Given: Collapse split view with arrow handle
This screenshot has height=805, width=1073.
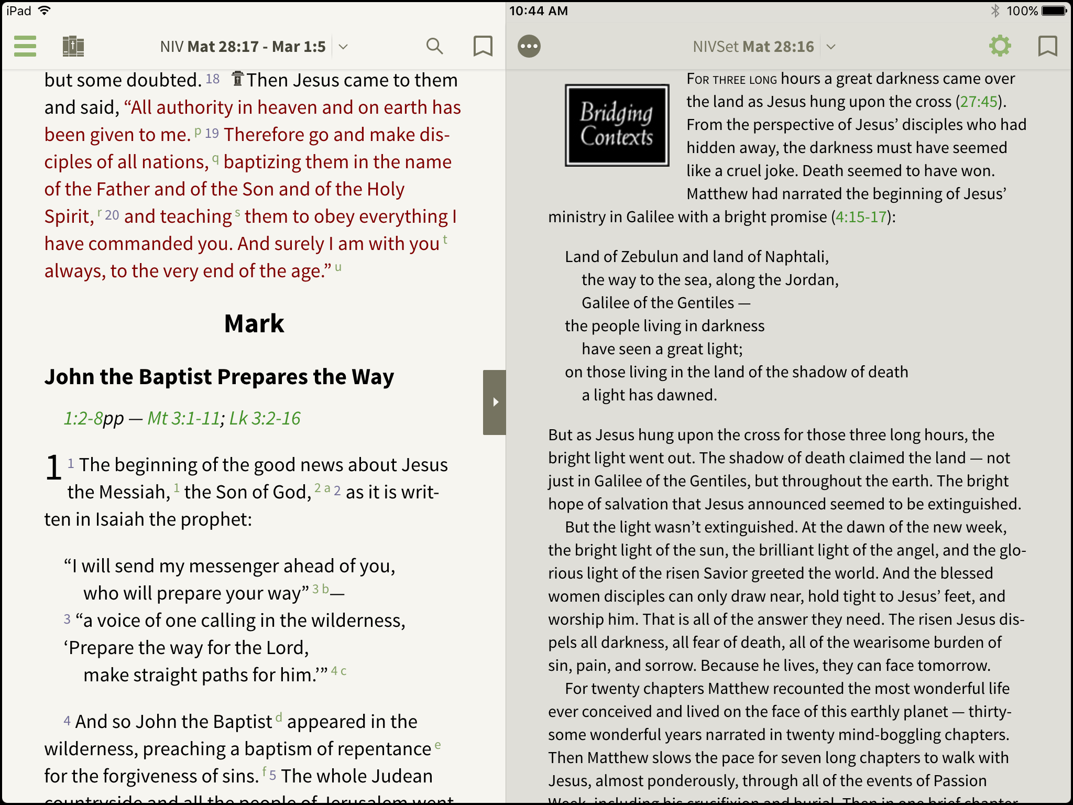Looking at the screenshot, I should pos(494,402).
